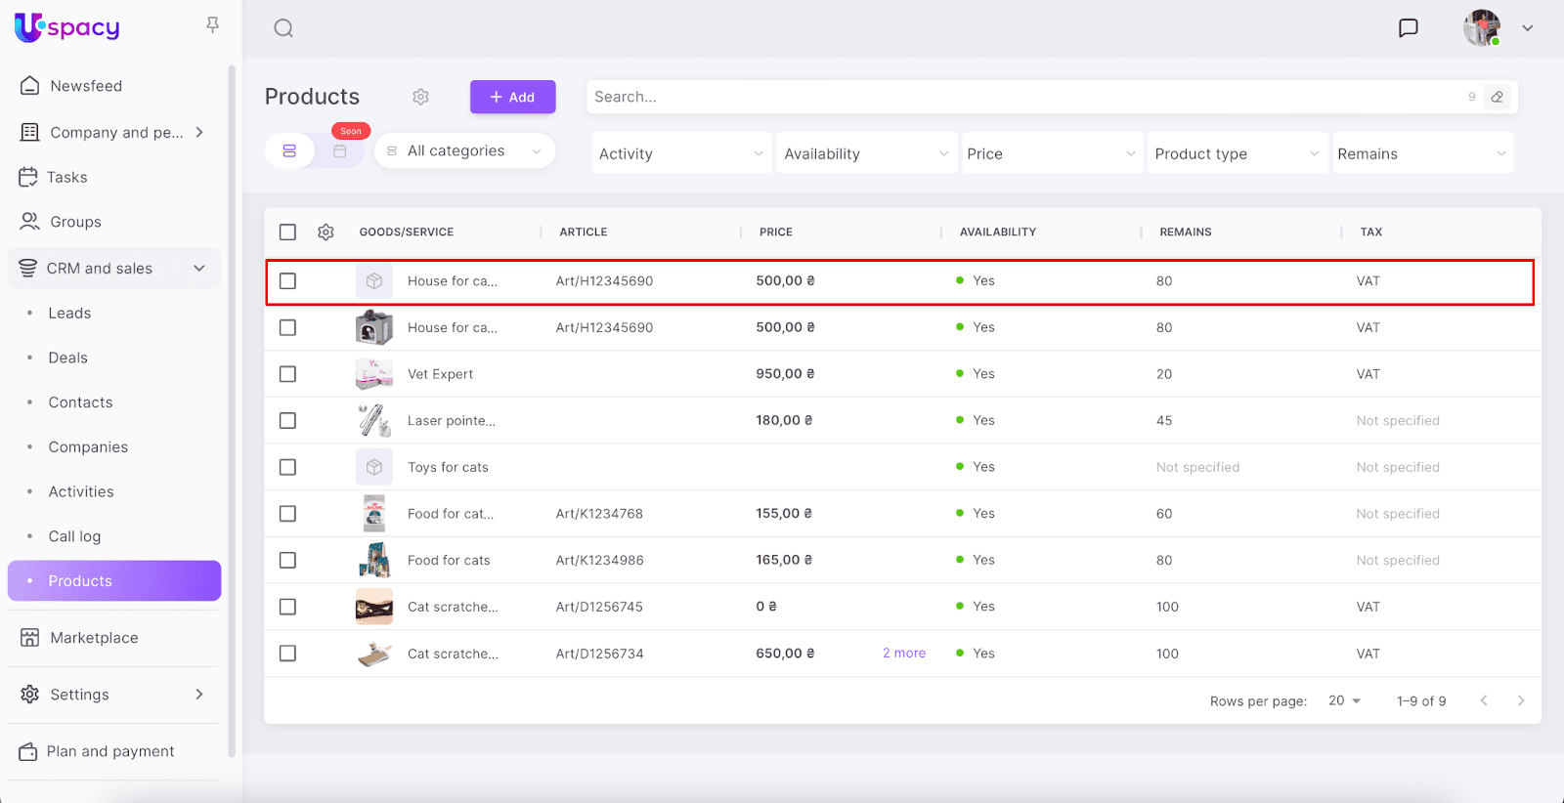This screenshot has width=1564, height=803.
Task: Click table column settings gear icon
Action: pyautogui.click(x=326, y=232)
